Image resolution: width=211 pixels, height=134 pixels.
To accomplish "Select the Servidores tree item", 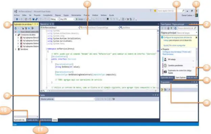I will (24, 49).
